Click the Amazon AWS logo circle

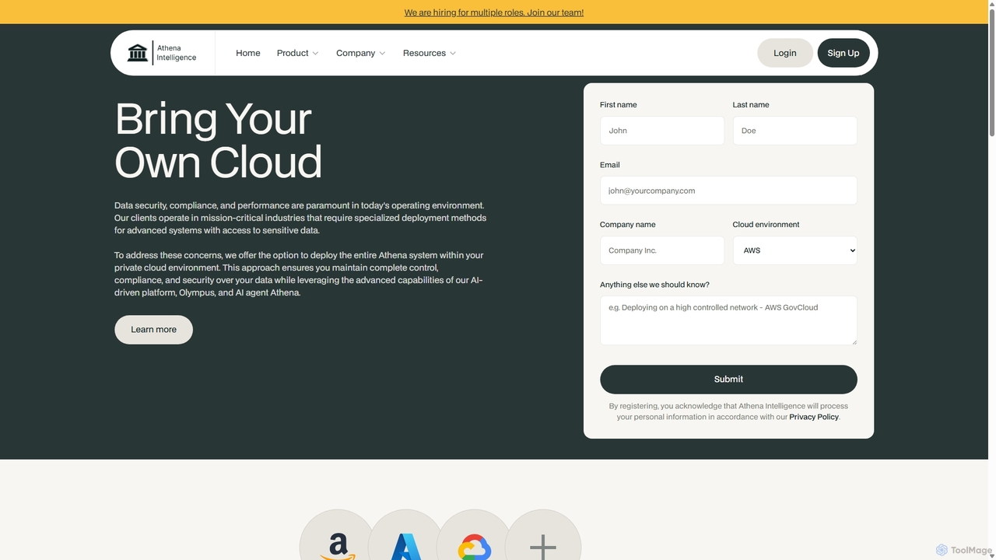tap(338, 535)
